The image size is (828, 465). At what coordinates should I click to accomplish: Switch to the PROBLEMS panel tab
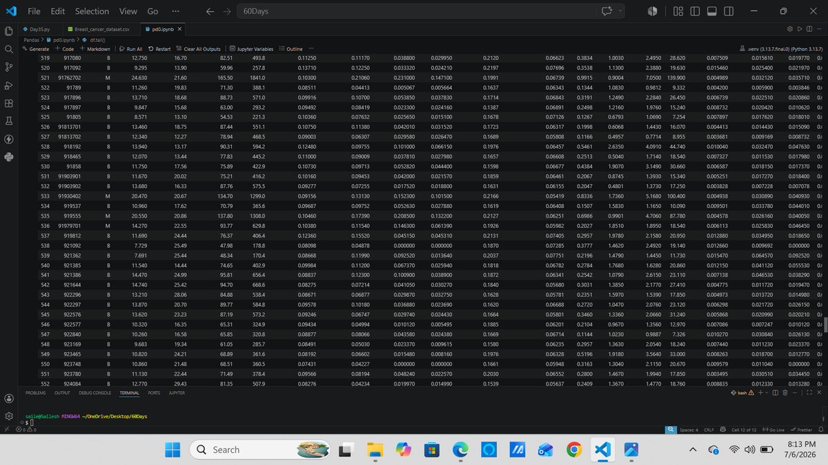pyautogui.click(x=36, y=393)
